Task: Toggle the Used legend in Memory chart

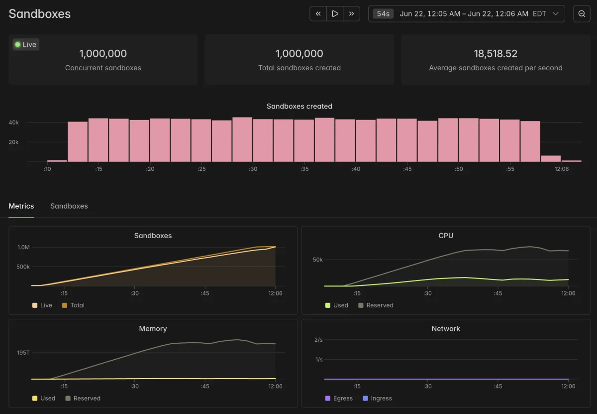Action: (44, 399)
